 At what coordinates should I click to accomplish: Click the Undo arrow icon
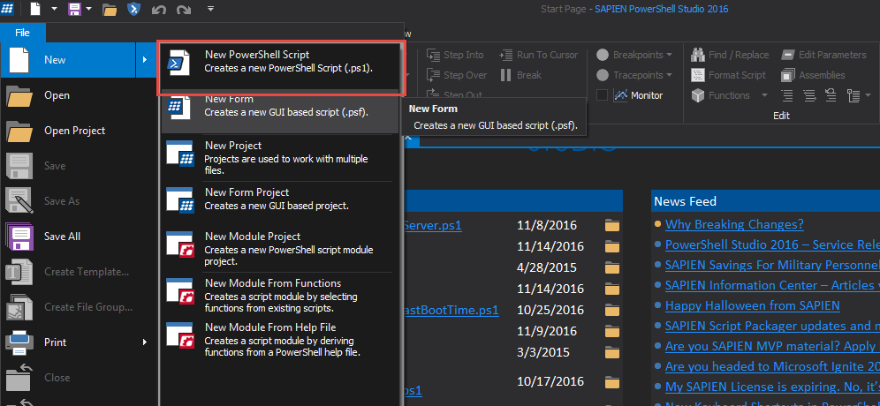[159, 10]
